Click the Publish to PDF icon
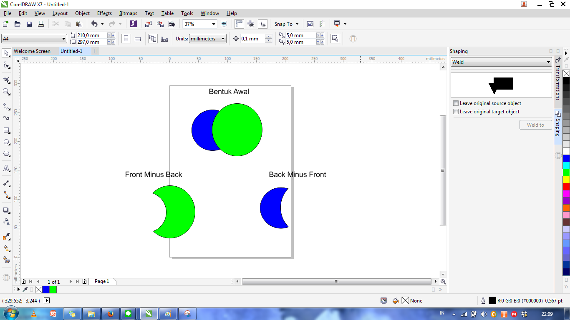The height and width of the screenshot is (320, 570). tap(172, 24)
